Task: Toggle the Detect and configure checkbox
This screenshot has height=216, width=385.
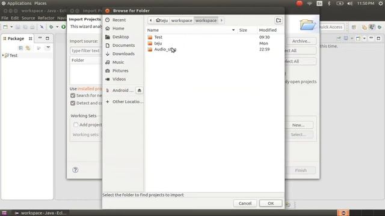Action: [x=73, y=103]
